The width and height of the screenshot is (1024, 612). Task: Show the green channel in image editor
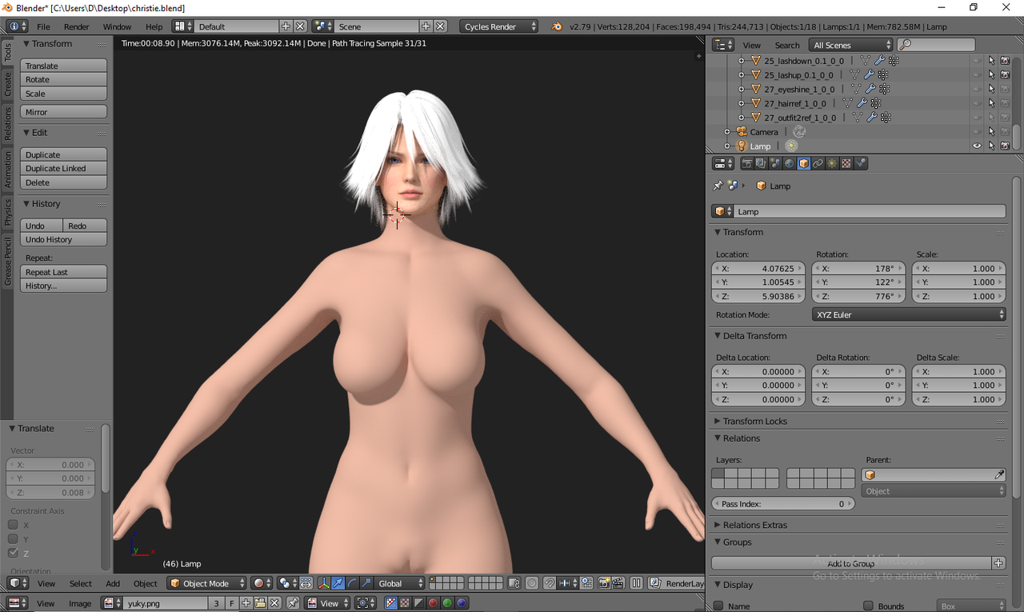click(x=447, y=603)
